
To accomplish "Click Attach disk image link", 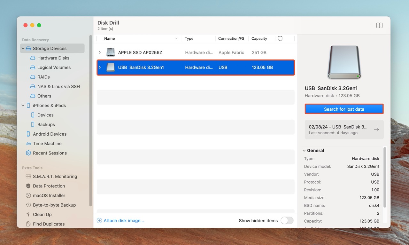I will coord(124,221).
